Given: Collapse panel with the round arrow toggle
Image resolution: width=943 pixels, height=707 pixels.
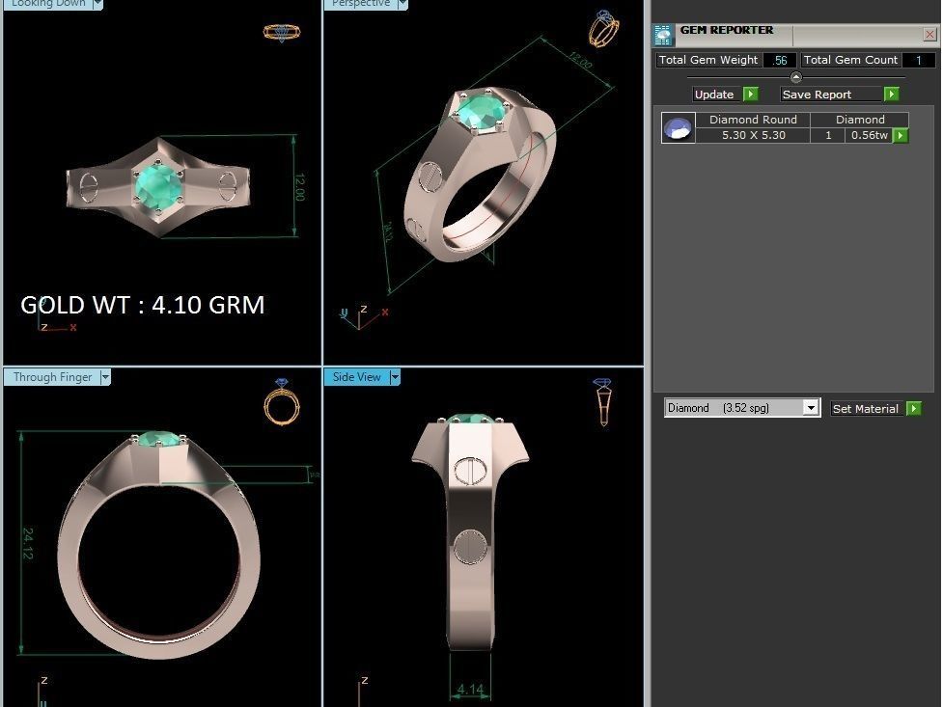Looking at the screenshot, I should point(795,77).
